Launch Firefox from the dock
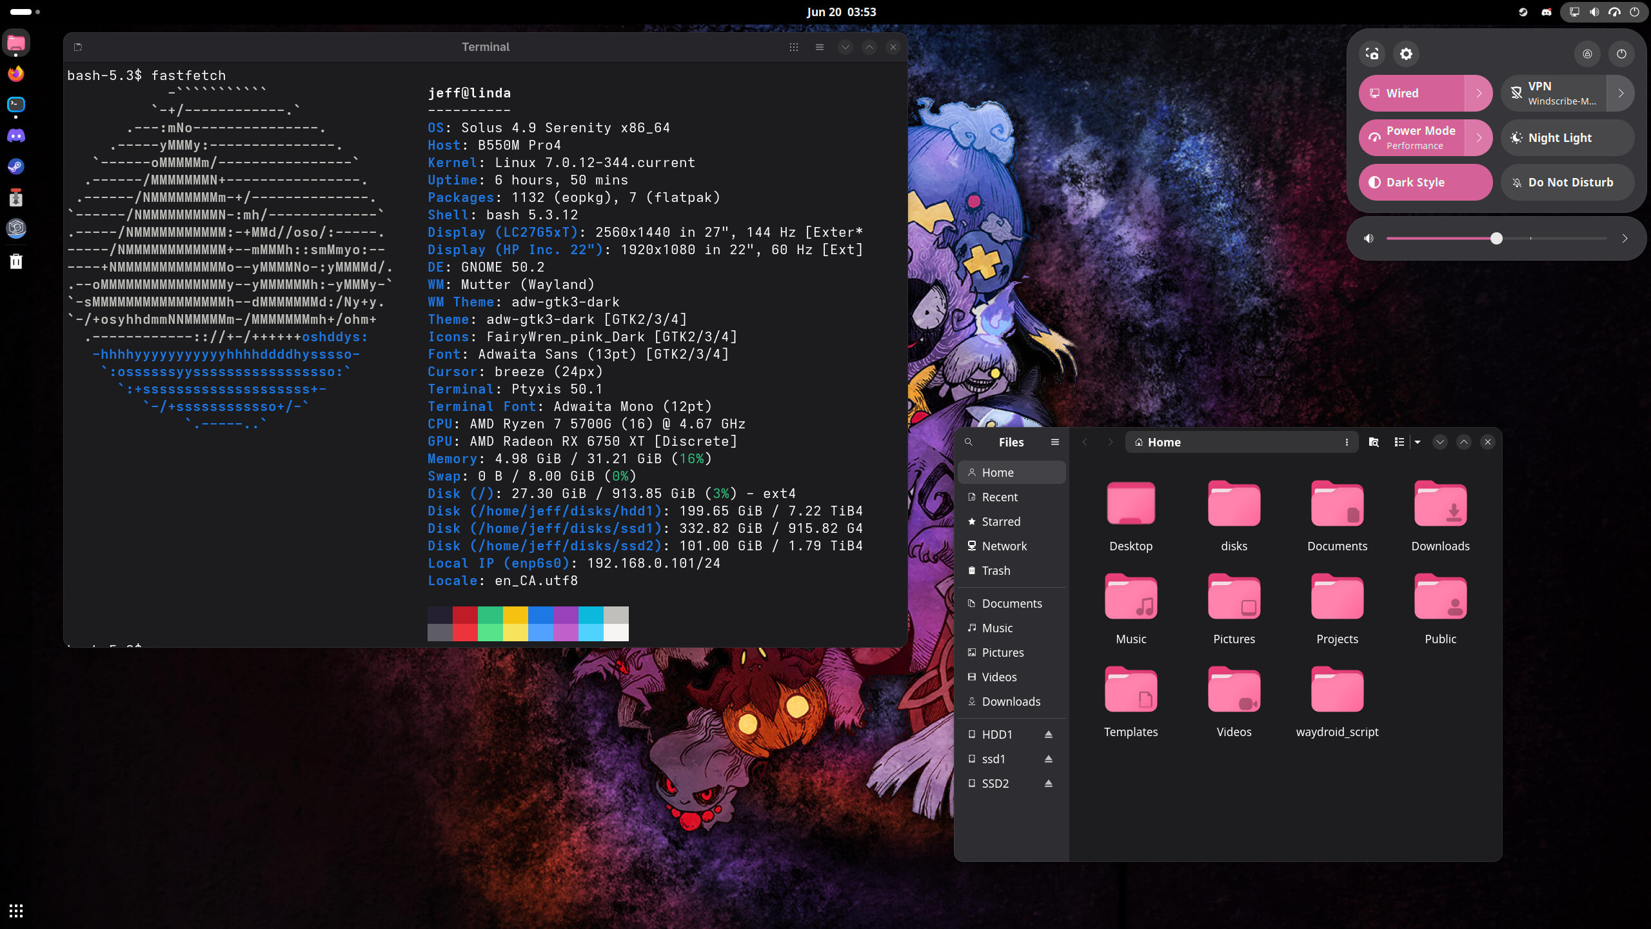Screen dimensions: 1651x929 point(16,74)
